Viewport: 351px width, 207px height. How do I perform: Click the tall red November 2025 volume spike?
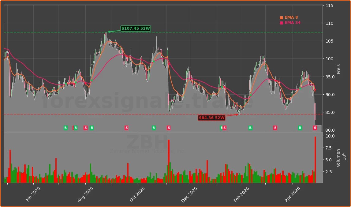point(169,161)
